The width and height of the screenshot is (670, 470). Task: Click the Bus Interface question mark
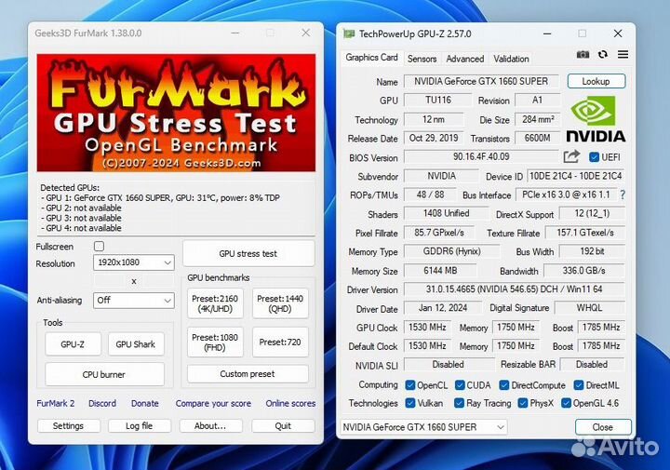pos(623,195)
